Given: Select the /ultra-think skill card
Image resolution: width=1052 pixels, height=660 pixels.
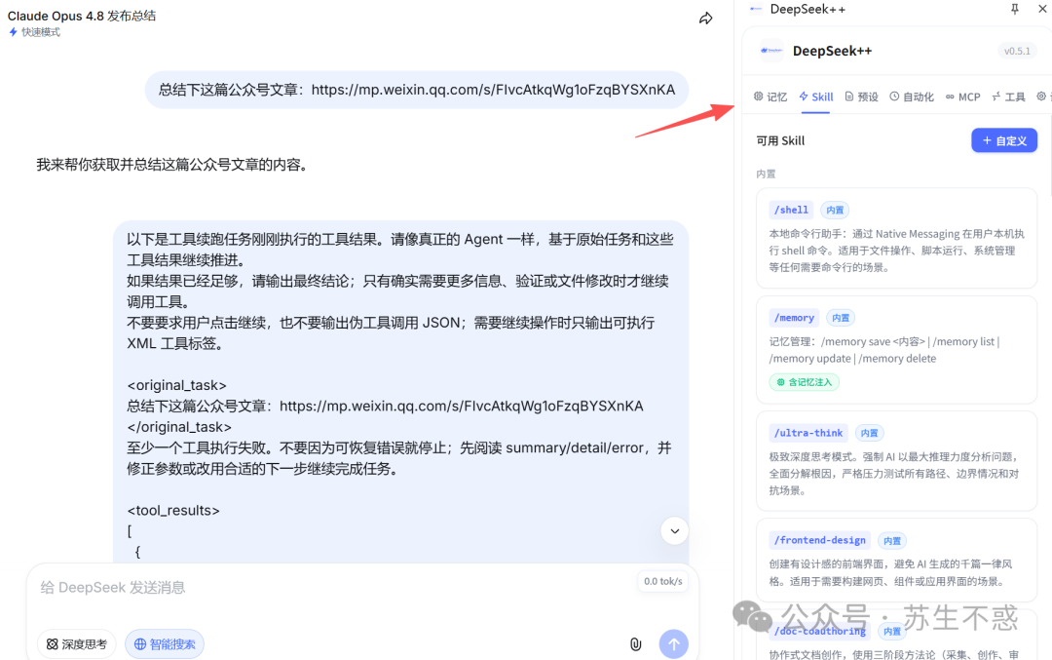Looking at the screenshot, I should click(x=896, y=461).
